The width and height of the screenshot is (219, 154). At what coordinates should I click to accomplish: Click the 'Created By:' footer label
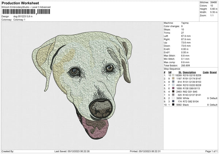tap(8, 151)
